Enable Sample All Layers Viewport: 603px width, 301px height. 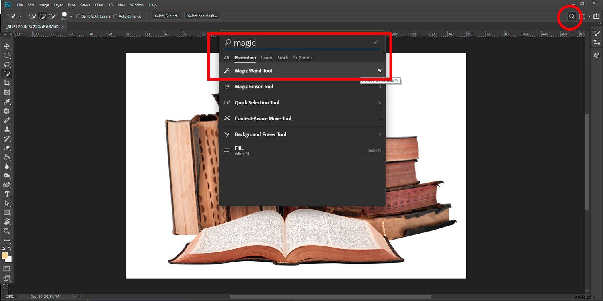(x=78, y=16)
